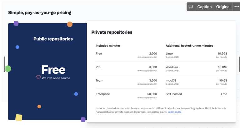The image size is (240, 128).
Task: Click the Private repositories heading
Action: [112, 32]
